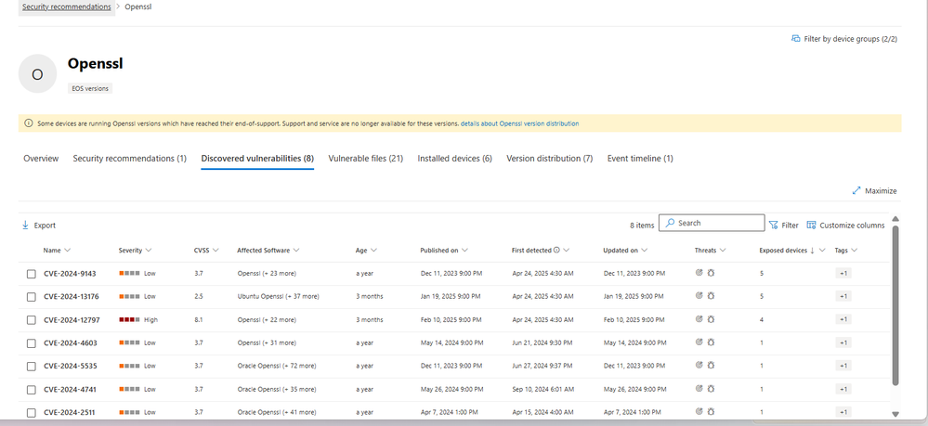928x426 pixels.
Task: Select the Discovered vulnerabilities (8) tab
Action: coord(257,159)
